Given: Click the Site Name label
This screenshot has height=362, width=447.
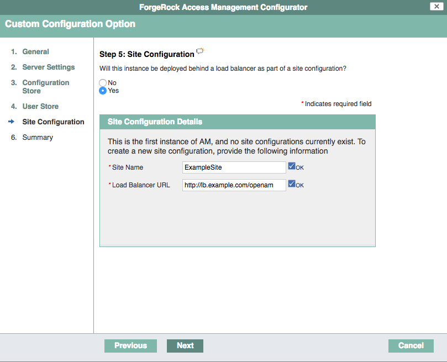Looking at the screenshot, I should 128,167.
